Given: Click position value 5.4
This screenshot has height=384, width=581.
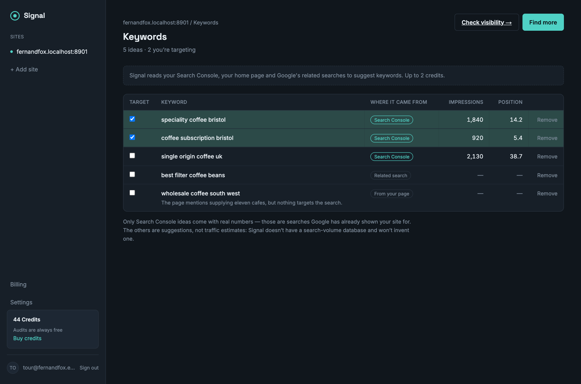Looking at the screenshot, I should tap(518, 138).
